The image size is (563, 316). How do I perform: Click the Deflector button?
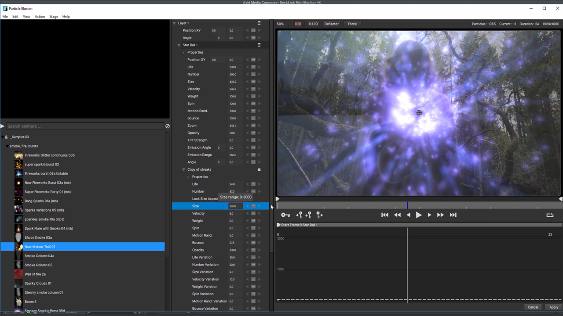click(332, 24)
